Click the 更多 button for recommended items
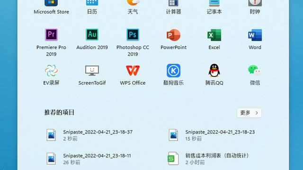 (250, 113)
